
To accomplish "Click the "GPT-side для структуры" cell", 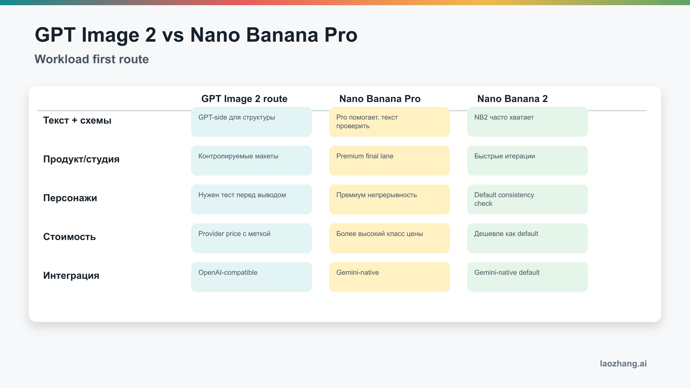I will click(x=251, y=122).
